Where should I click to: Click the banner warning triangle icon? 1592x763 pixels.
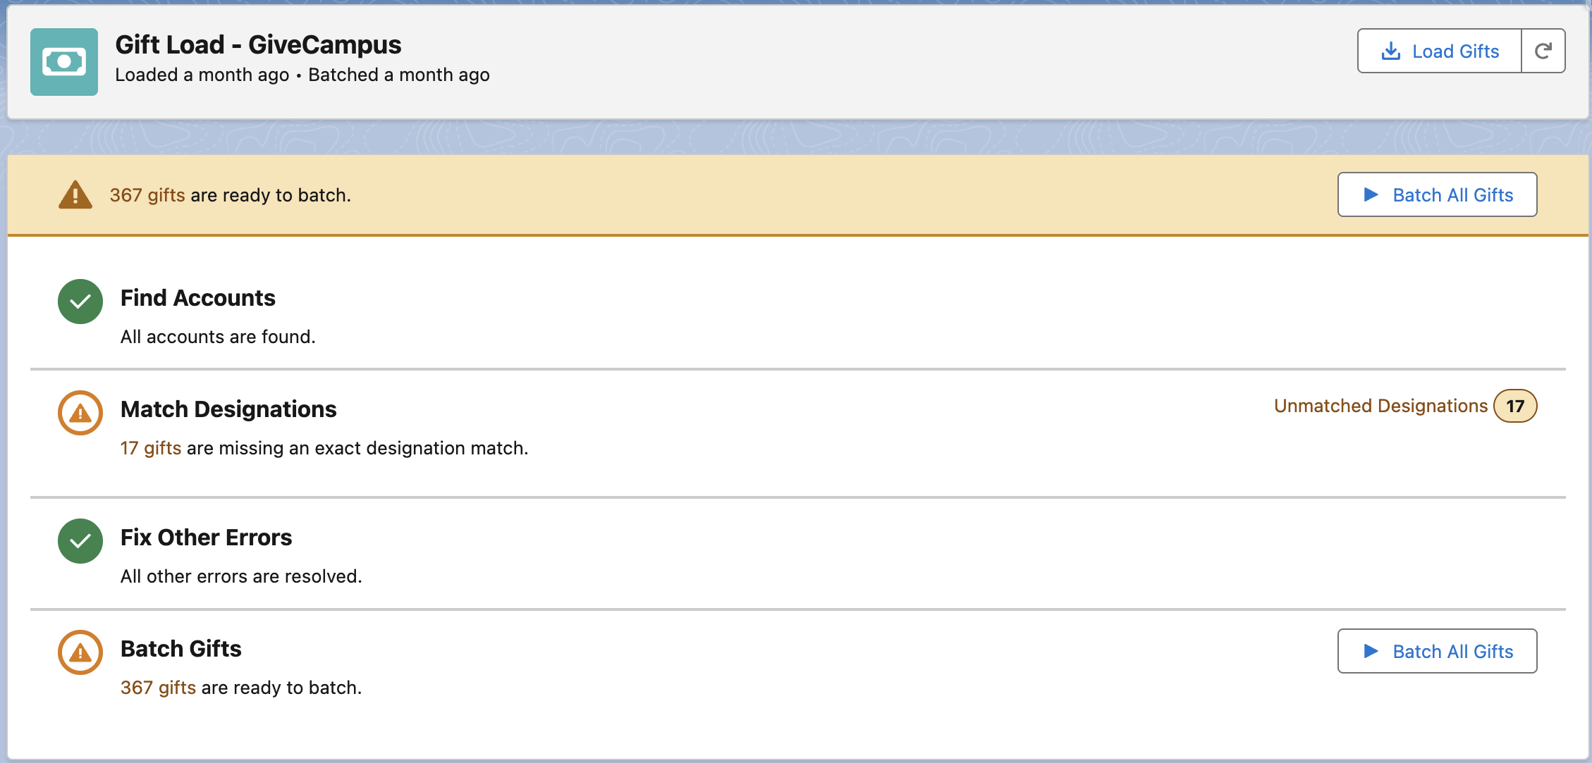75,195
